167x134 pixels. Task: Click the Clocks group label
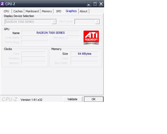(8, 49)
